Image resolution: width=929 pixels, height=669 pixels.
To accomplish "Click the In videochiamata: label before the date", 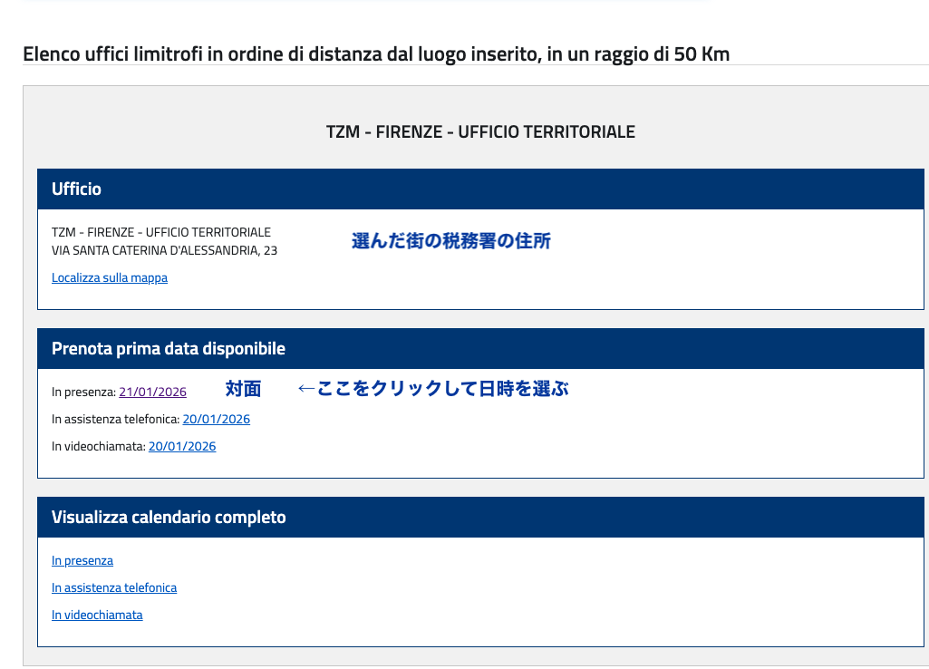I will point(98,447).
